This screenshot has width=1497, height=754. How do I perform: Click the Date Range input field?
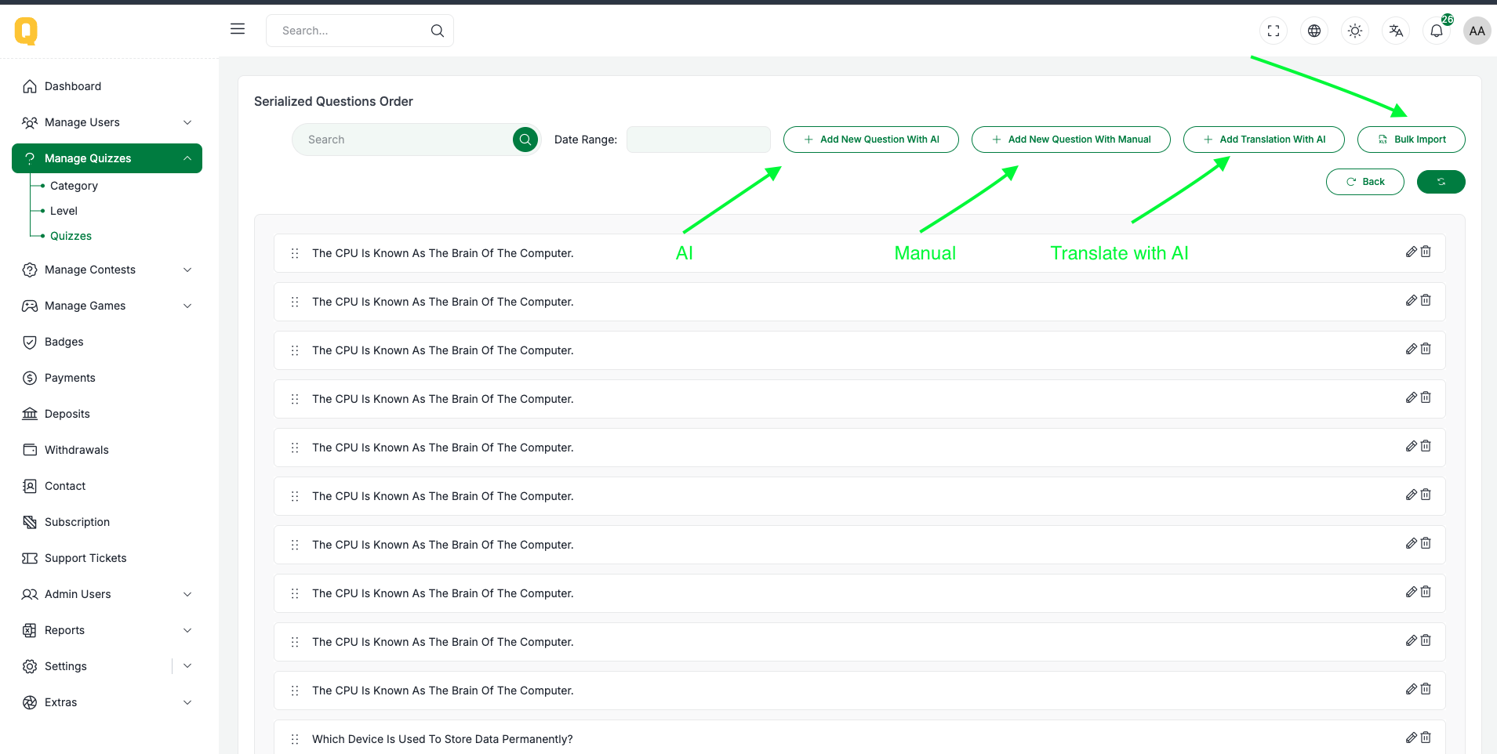[698, 140]
